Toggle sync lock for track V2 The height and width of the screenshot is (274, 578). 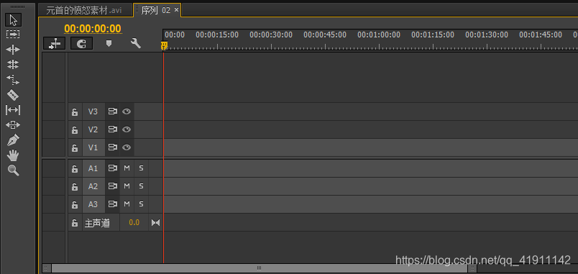[112, 129]
